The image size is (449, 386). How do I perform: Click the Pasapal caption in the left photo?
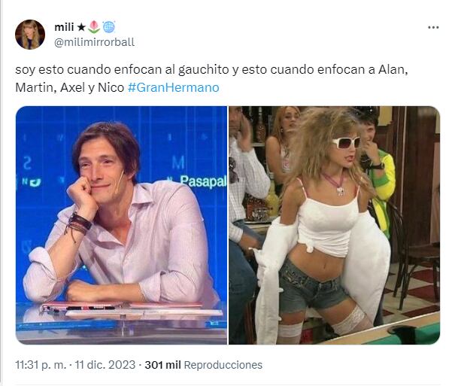tap(203, 181)
